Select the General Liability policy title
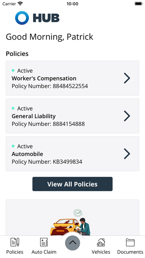Screen dimensions: 145x258 click(34, 116)
